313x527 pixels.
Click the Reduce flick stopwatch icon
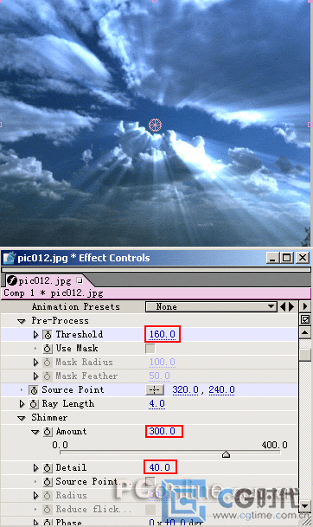pyautogui.click(x=48, y=509)
